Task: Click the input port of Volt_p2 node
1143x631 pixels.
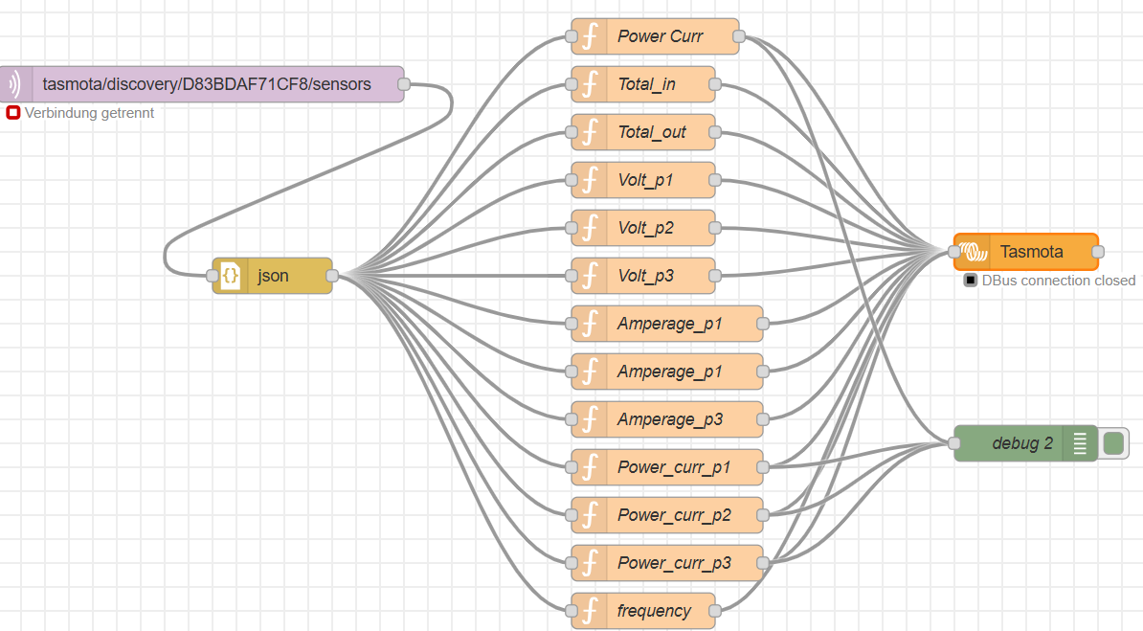Action: [571, 228]
